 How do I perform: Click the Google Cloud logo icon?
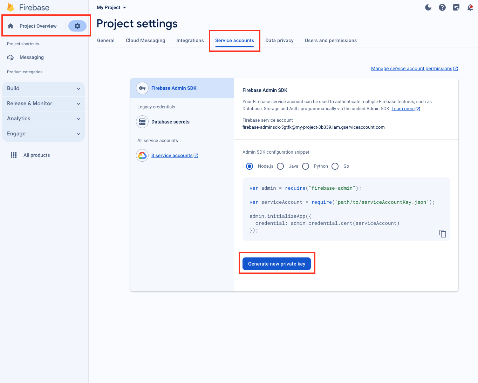pyautogui.click(x=142, y=155)
